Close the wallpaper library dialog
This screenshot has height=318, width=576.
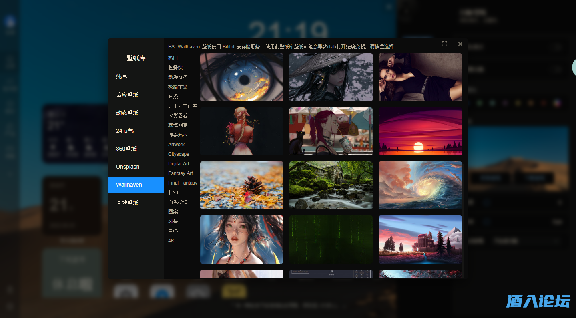(x=460, y=44)
